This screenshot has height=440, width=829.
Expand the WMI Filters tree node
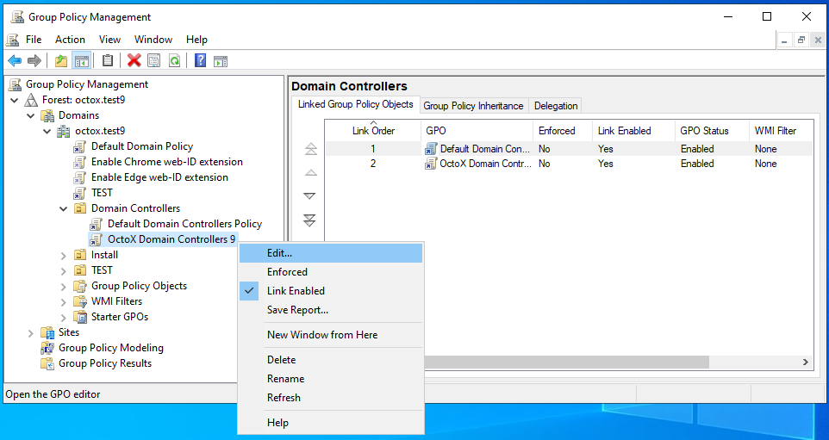tap(64, 301)
